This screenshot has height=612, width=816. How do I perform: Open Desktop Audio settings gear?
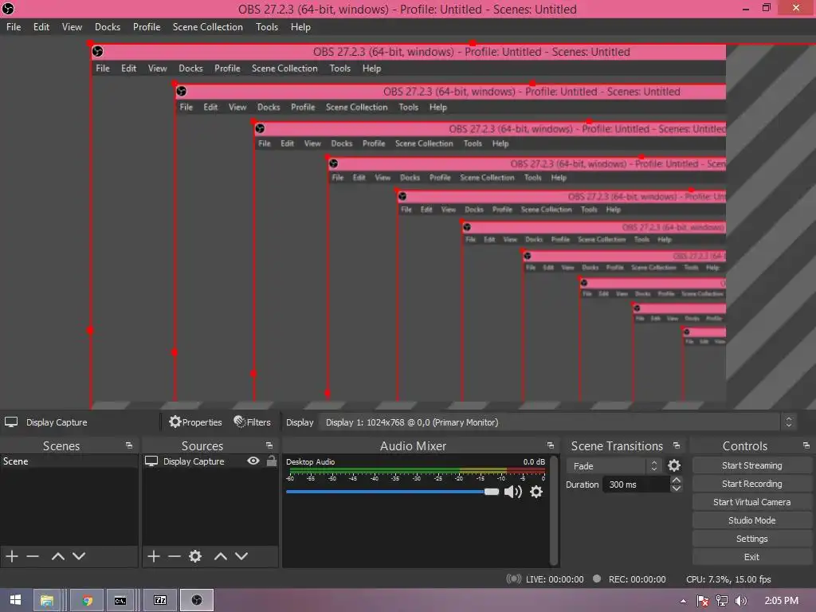[536, 492]
